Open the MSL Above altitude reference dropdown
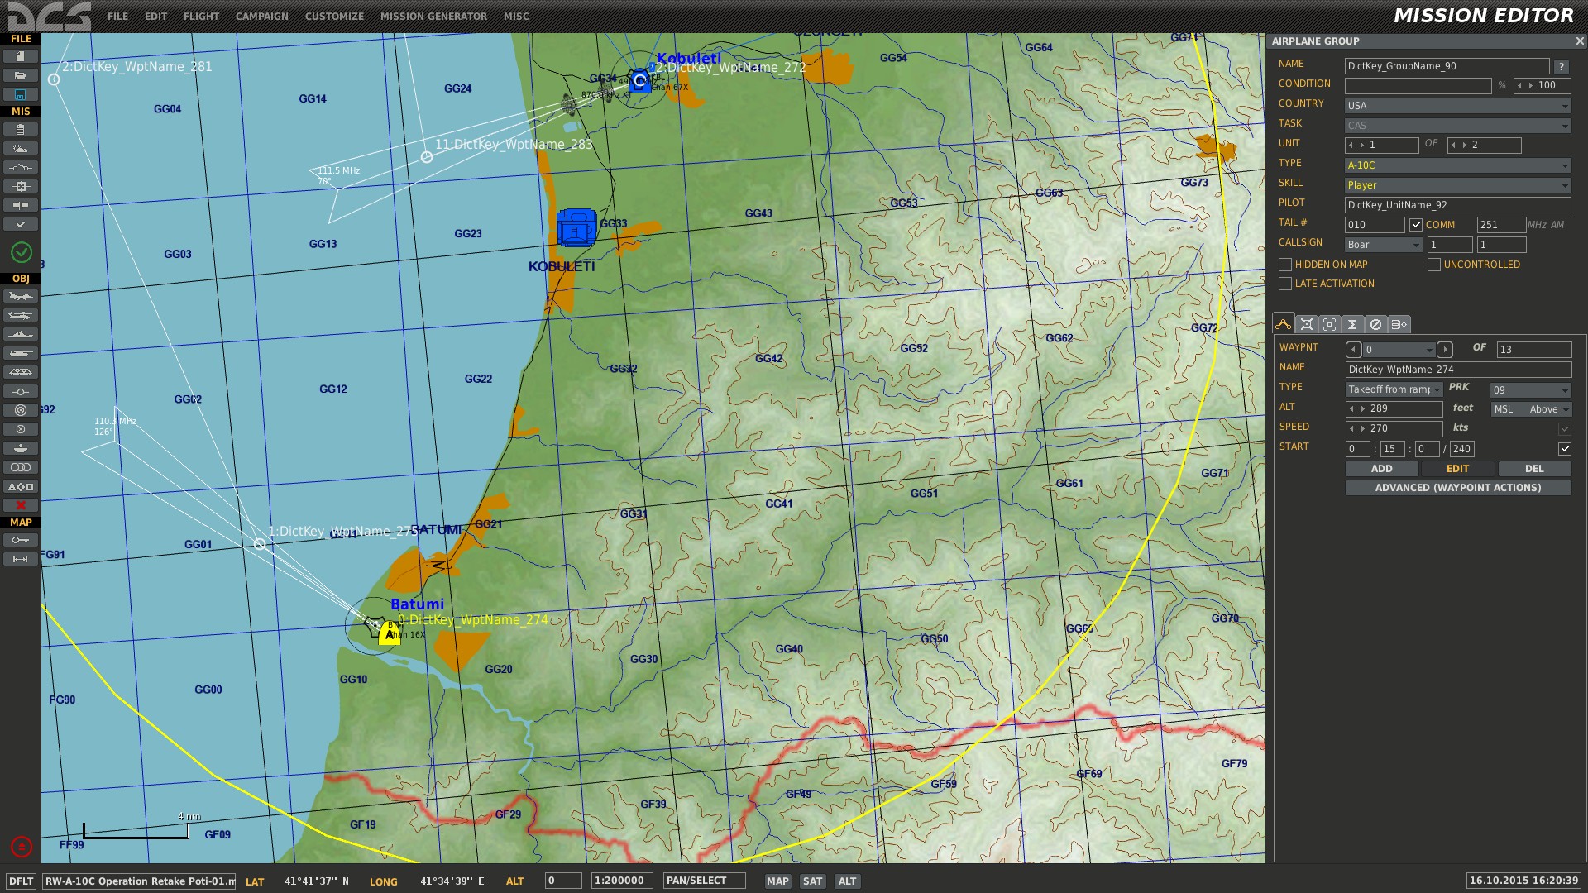Image resolution: width=1588 pixels, height=893 pixels. pos(1530,409)
